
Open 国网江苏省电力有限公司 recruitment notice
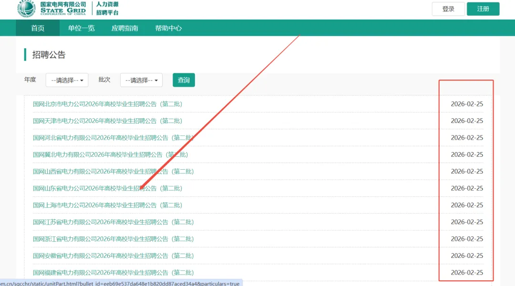[113, 222]
